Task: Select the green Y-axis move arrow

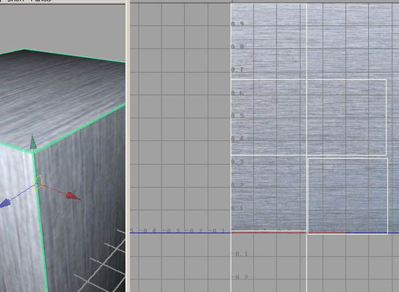Action: (33, 142)
